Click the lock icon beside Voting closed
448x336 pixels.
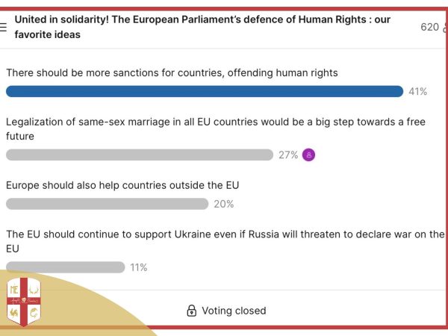coord(191,311)
